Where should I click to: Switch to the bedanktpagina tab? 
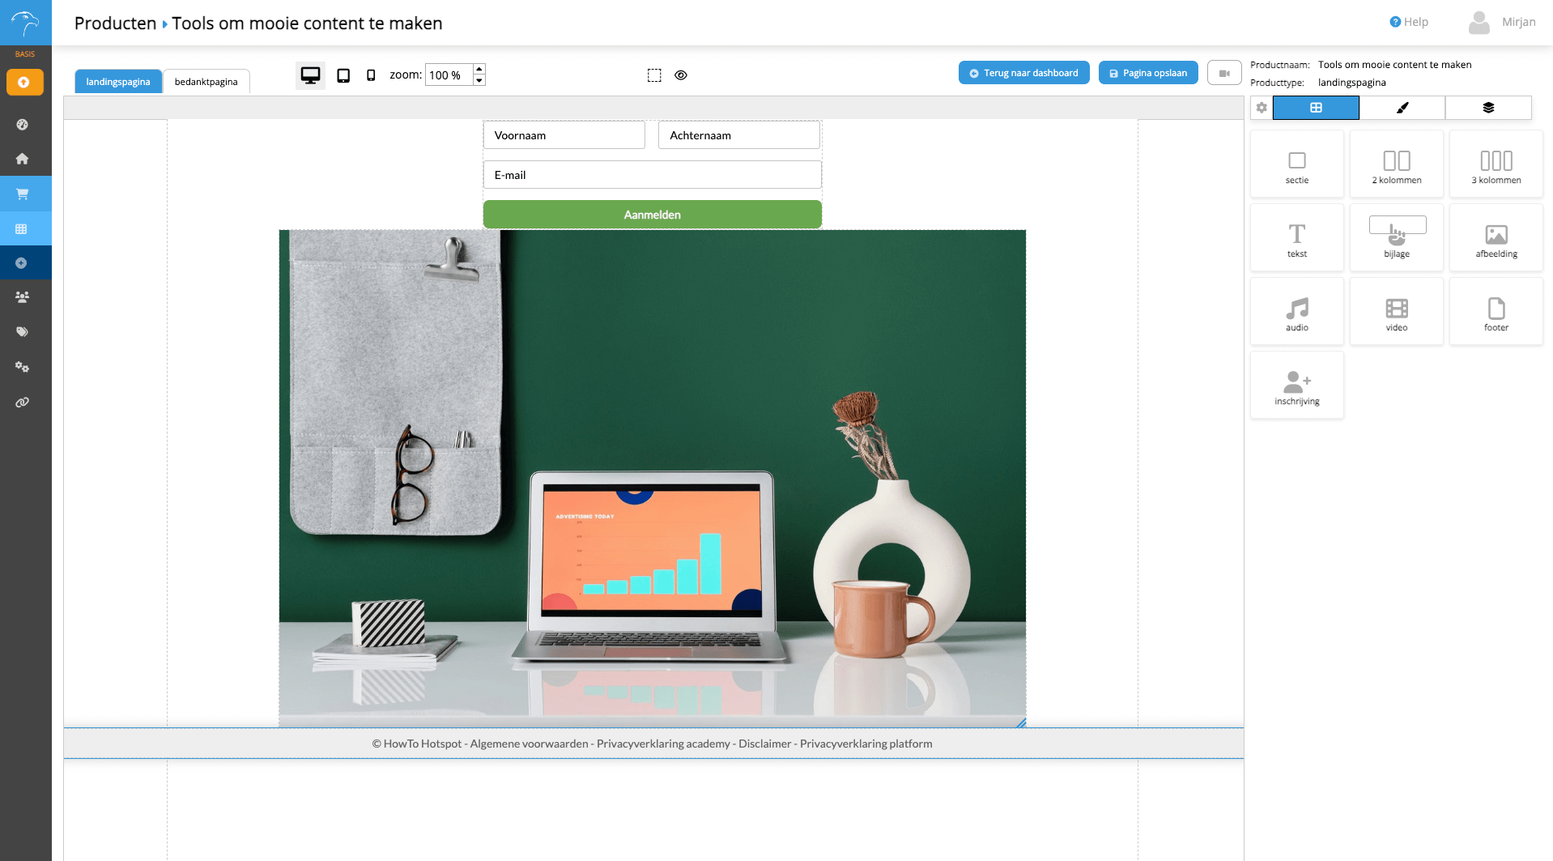[x=206, y=82]
